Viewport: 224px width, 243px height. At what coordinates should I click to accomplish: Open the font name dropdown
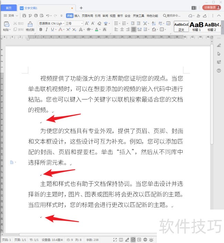pos(51,23)
